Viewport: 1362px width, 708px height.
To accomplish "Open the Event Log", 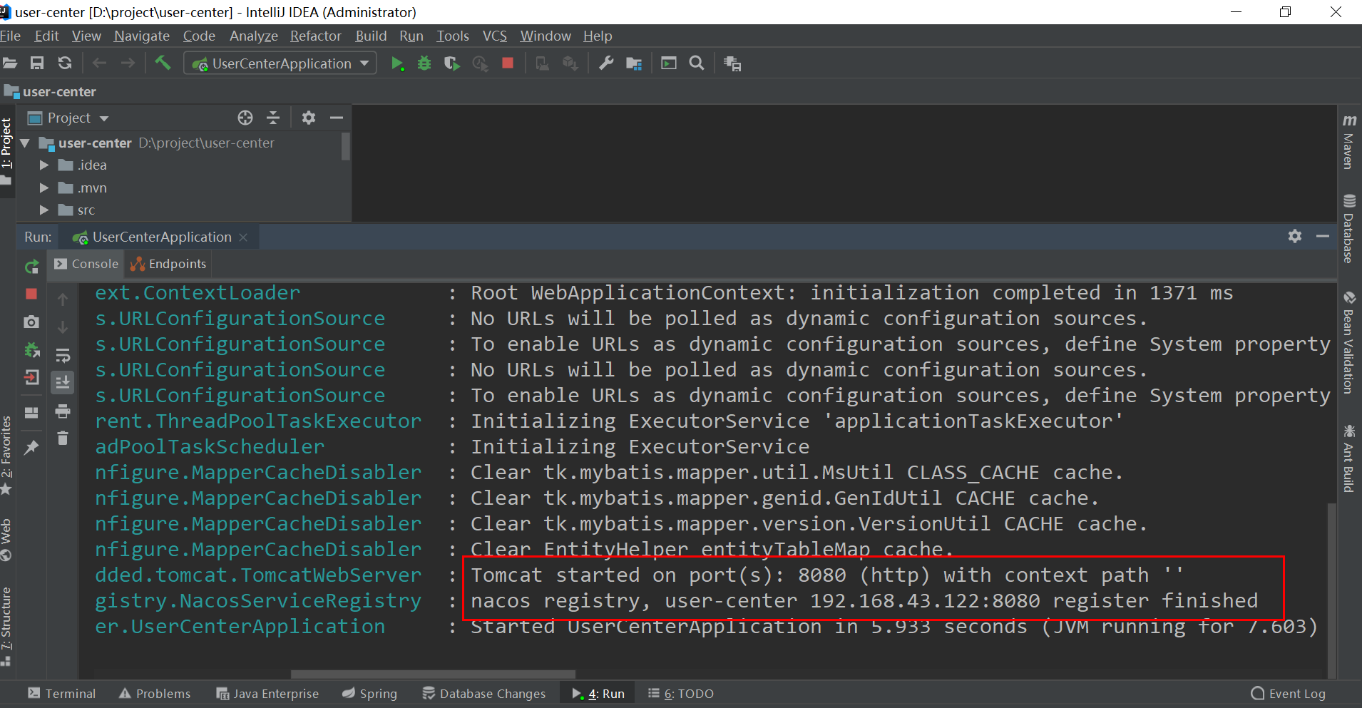I will pos(1289,694).
